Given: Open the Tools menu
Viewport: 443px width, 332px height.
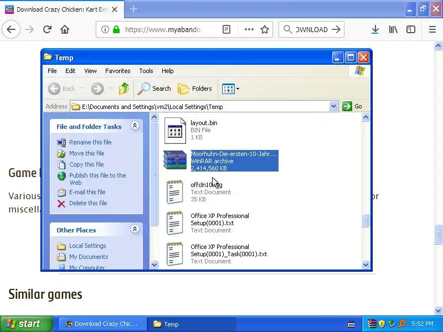Looking at the screenshot, I should coord(146,71).
